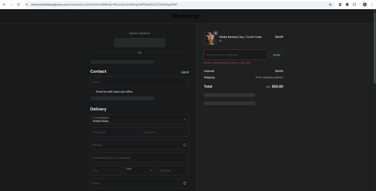
Task: Click the XS size text
Action: (x=220, y=41)
